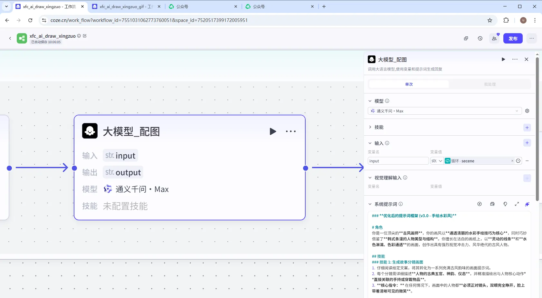
Task: Open the workflow version history clock icon
Action: click(480, 38)
